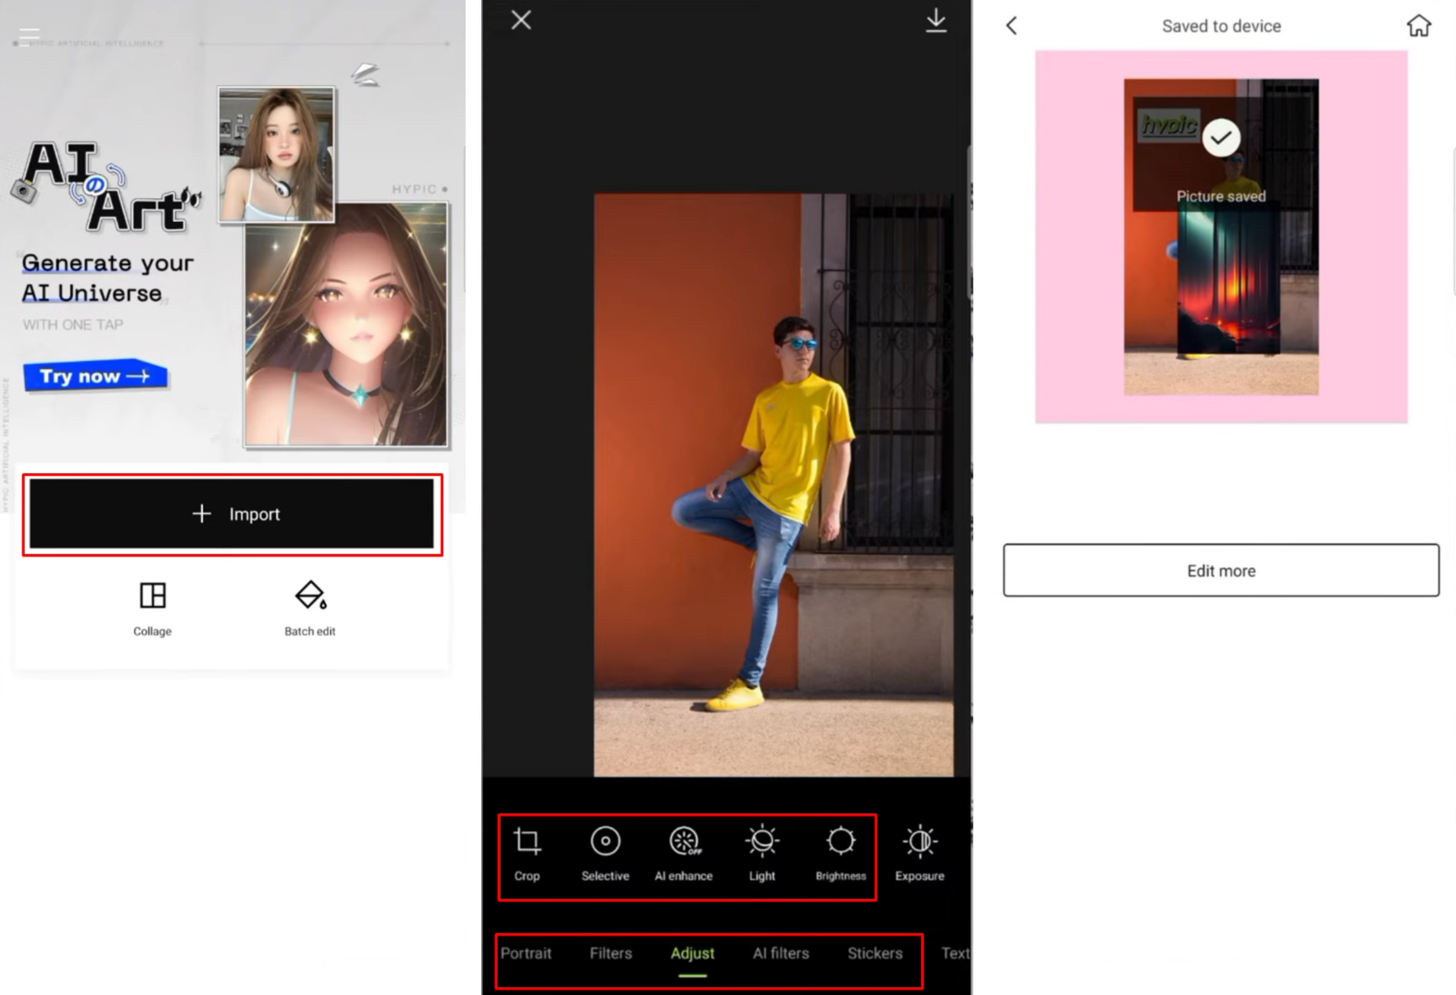Tap the Edit more button

(1220, 570)
